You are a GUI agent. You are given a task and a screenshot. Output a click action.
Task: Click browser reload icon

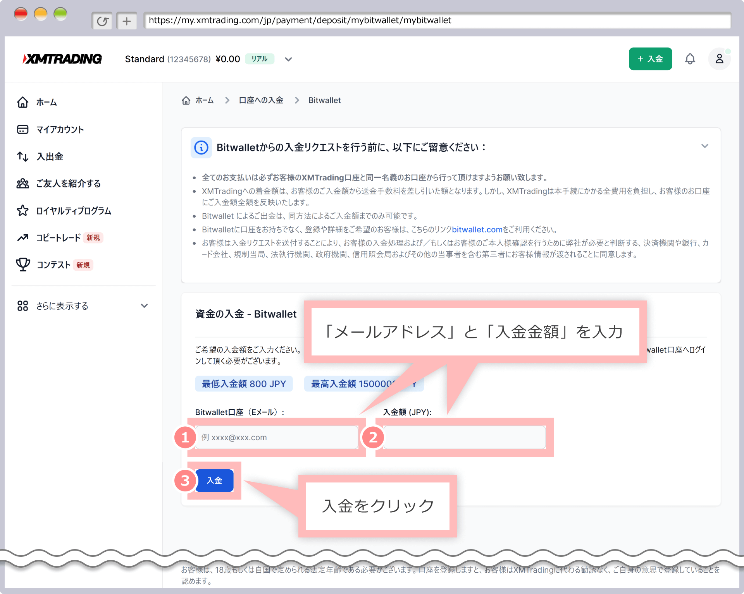click(102, 21)
